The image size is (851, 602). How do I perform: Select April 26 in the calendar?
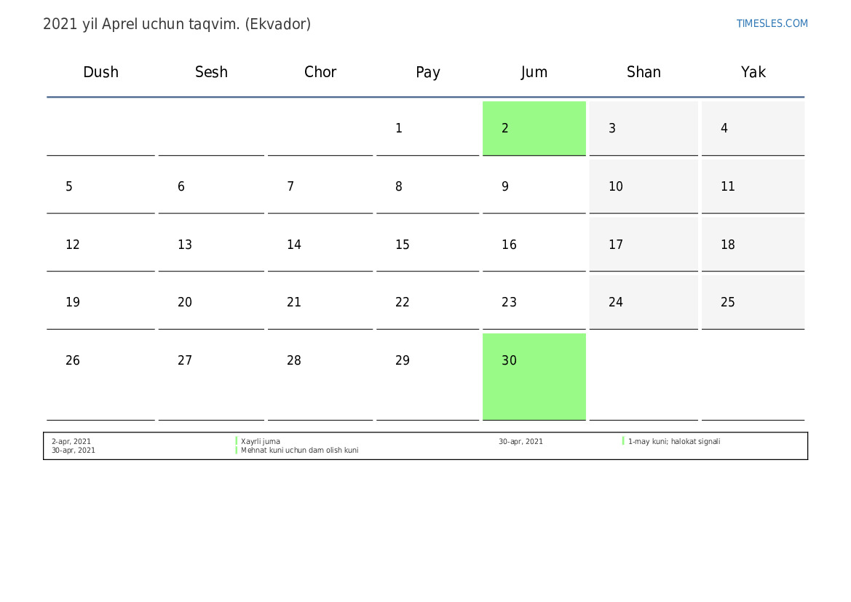100,361
